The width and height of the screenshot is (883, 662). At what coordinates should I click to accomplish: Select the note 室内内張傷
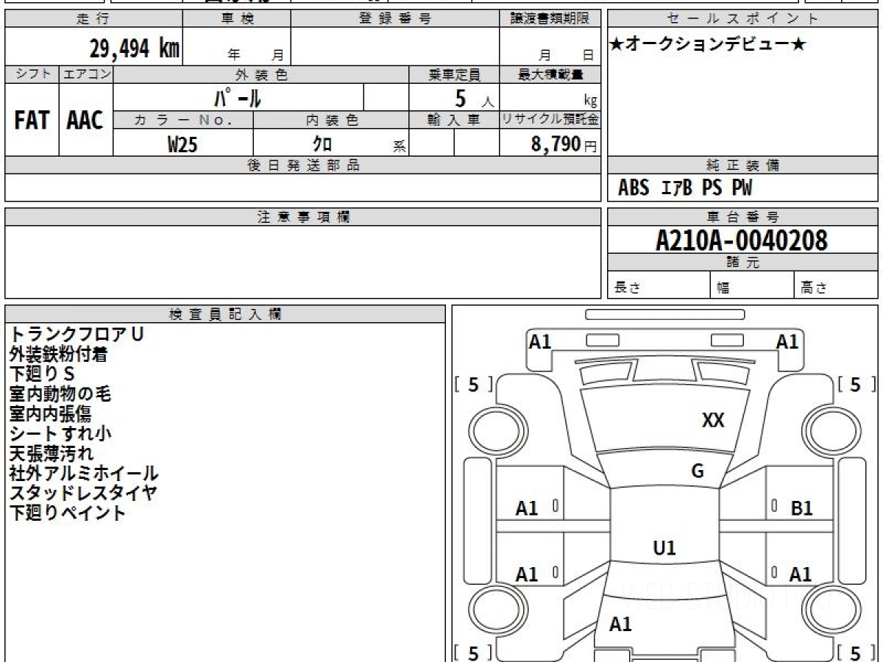point(50,414)
